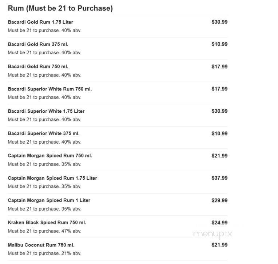Click the Kraken 47% abv. description

(44, 231)
